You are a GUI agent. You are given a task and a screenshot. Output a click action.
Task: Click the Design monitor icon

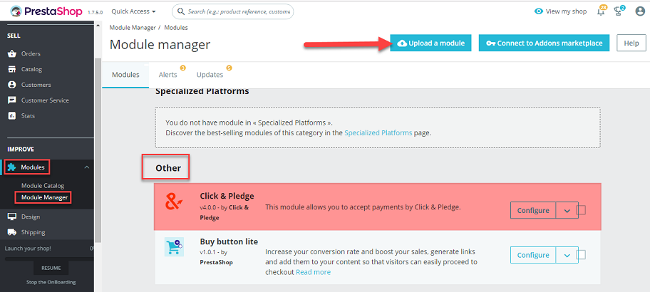coord(12,217)
